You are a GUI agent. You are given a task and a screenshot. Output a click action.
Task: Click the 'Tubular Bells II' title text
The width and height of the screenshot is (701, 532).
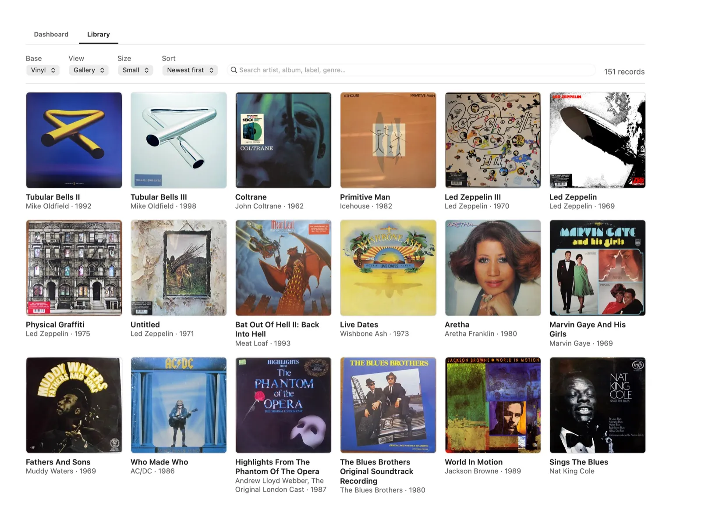point(53,197)
